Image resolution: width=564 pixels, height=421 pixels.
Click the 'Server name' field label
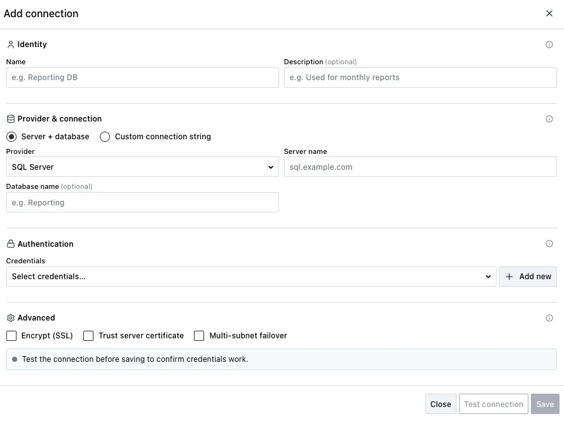pyautogui.click(x=305, y=151)
